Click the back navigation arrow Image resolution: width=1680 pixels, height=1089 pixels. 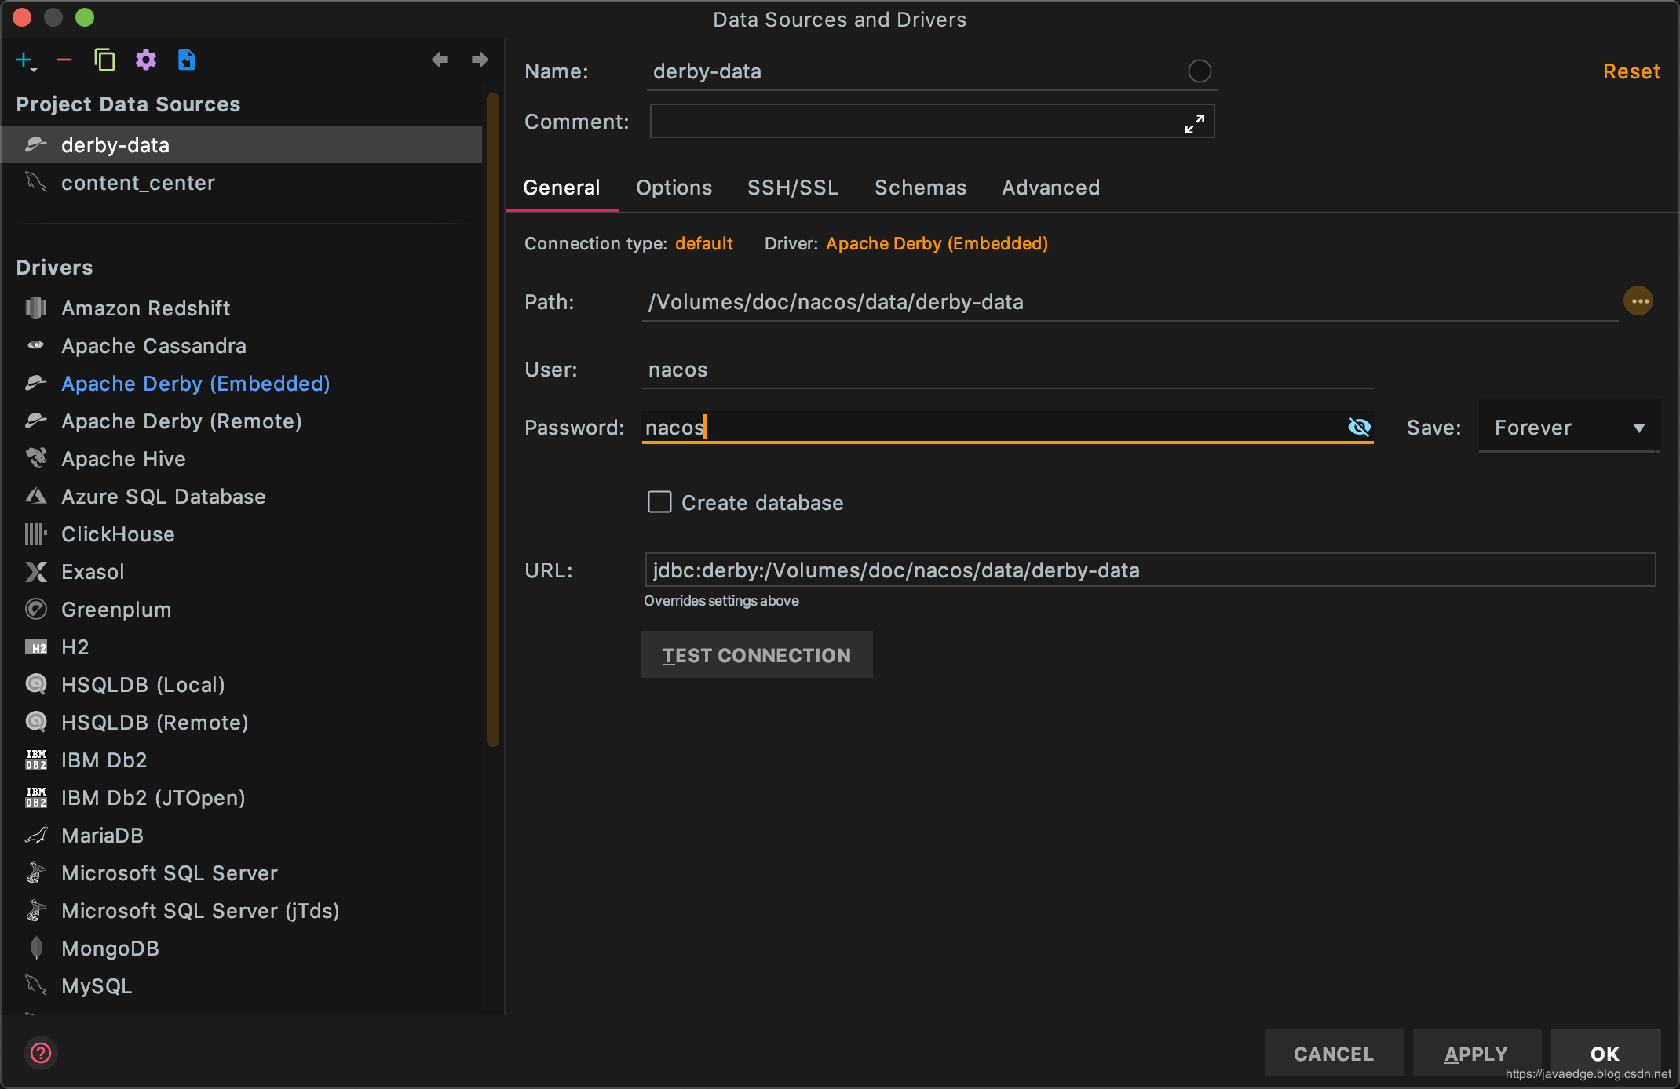(x=440, y=60)
